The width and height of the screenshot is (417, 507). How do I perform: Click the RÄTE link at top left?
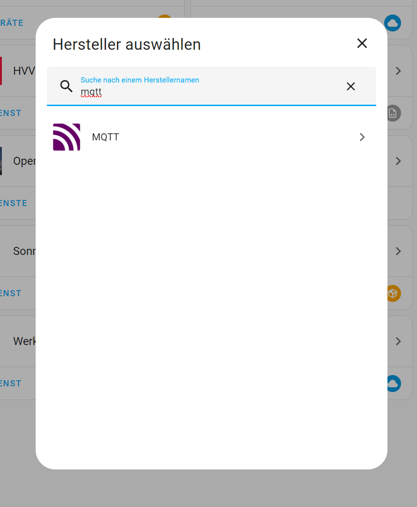(12, 23)
